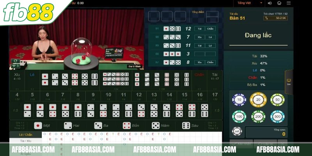Image resolution: width=312 pixels, height=156 pixels.
Task: Click history row 90 with total 7
Action: pyautogui.click(x=183, y=37)
